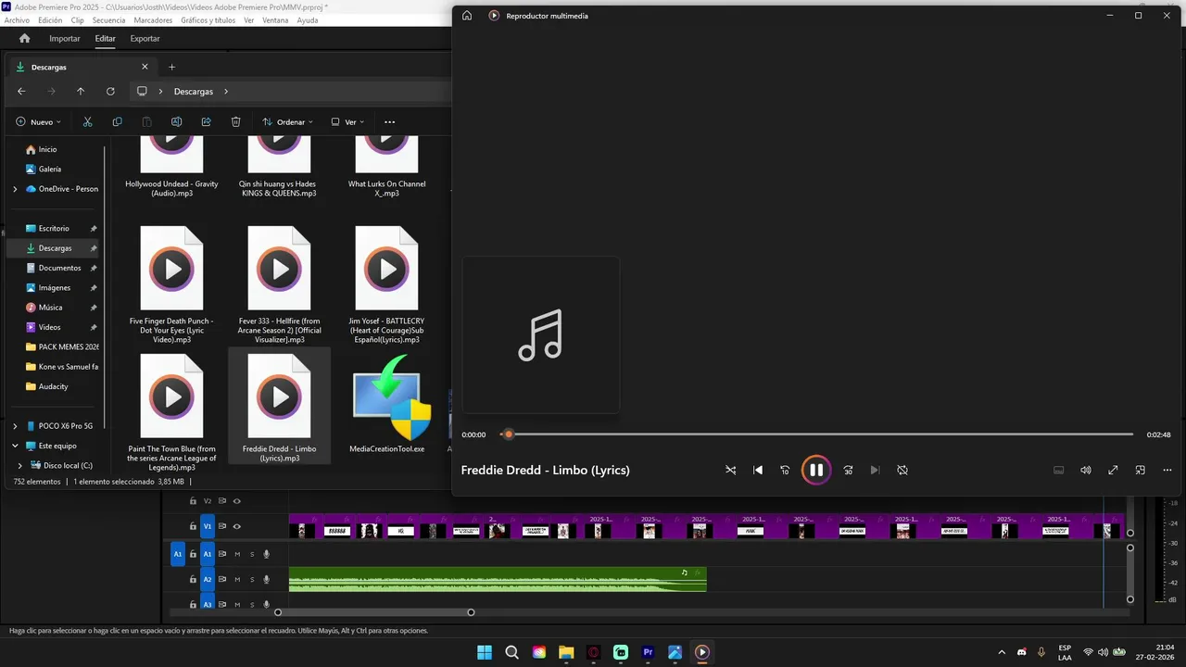Open Escritorio in Explorer sidebar

tap(54, 228)
